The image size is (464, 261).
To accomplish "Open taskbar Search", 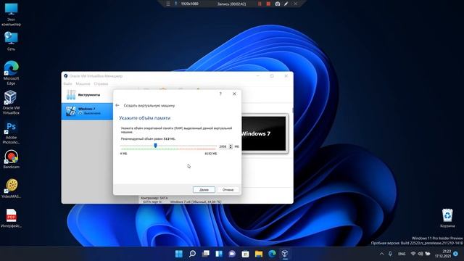I will pos(192,254).
